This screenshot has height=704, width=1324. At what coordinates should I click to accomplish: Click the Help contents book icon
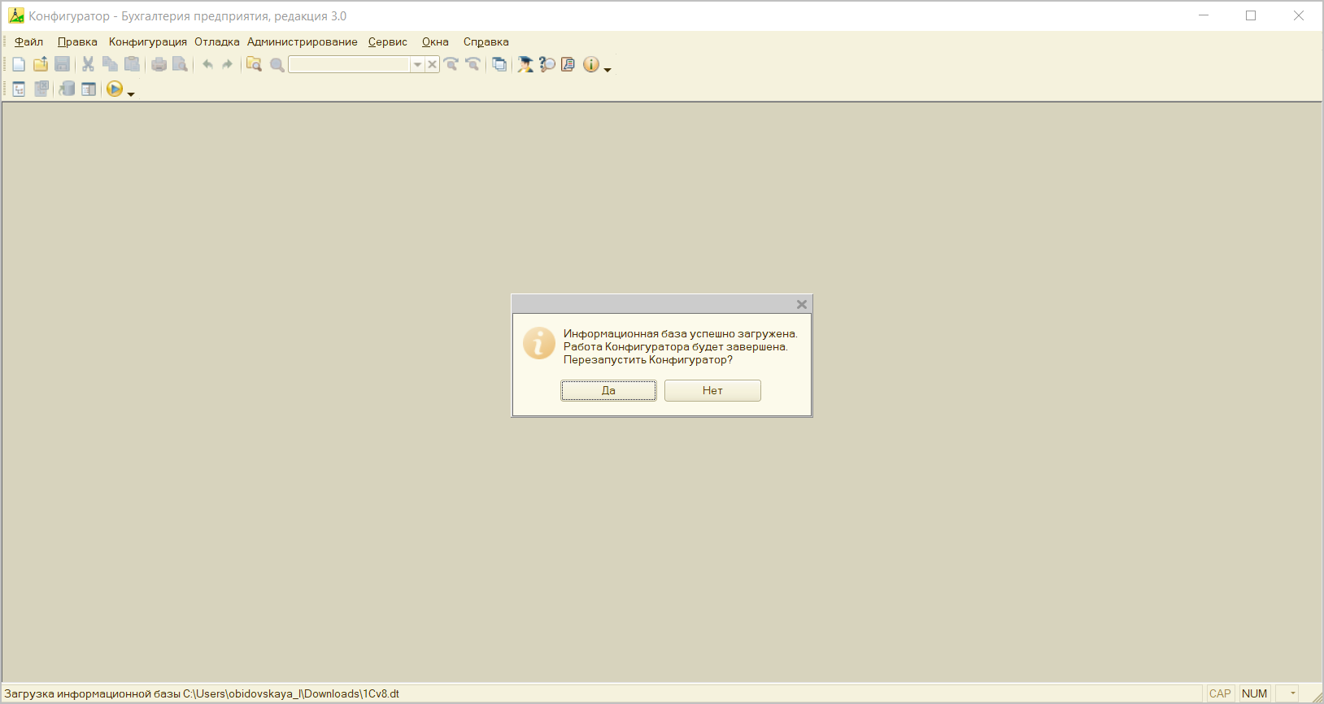568,64
